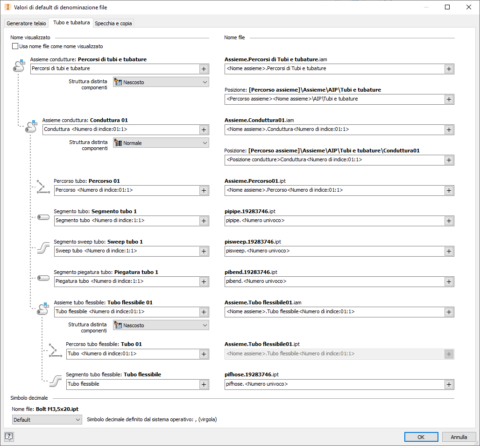The height and width of the screenshot is (446, 480).
Task: Confirm with the OK button
Action: 421,437
